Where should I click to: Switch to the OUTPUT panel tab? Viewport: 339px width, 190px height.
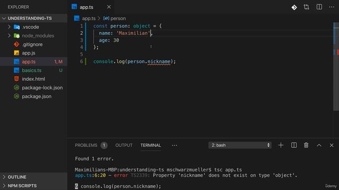[x=124, y=146]
